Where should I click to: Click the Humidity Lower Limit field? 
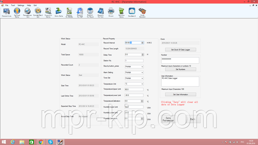[x=134, y=113]
